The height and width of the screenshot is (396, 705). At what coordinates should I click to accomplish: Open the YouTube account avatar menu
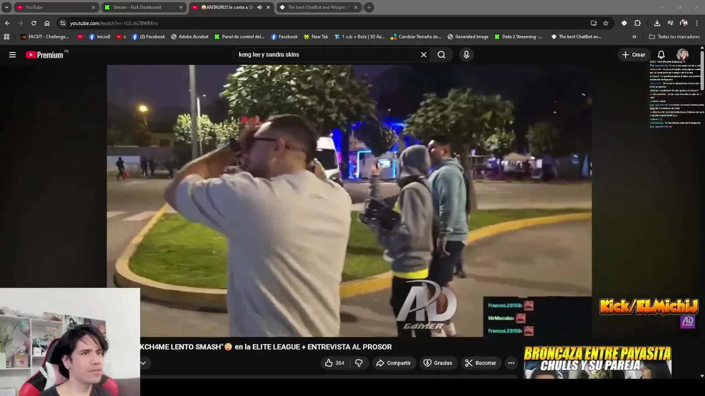(682, 54)
